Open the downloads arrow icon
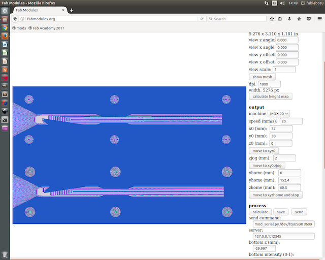The width and height of the screenshot is (325, 260). (x=289, y=19)
